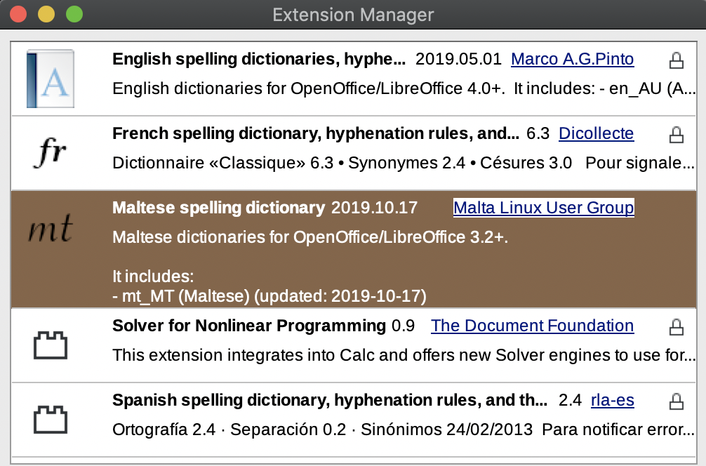Click the Spanish dictionary package icon
This screenshot has width=706, height=466.
click(51, 419)
